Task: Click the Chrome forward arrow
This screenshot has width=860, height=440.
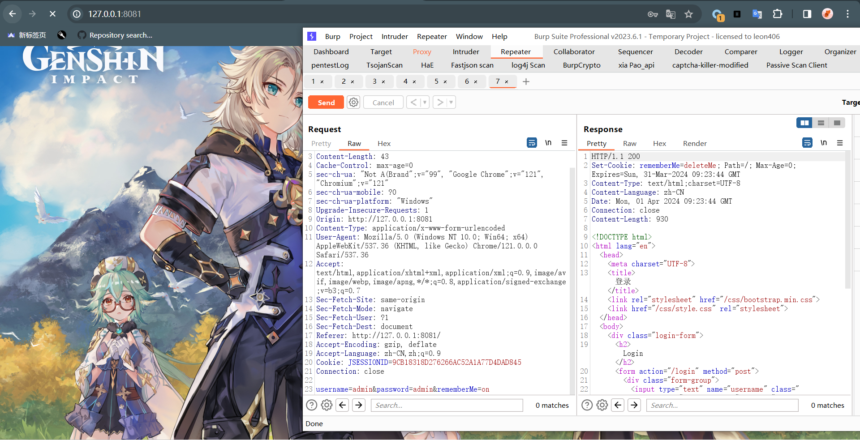Action: coord(32,14)
